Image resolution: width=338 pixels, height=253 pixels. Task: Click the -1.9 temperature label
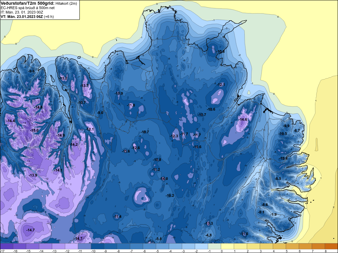coord(273,214)
